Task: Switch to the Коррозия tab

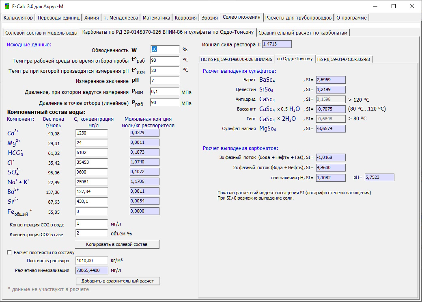Action: click(186, 18)
